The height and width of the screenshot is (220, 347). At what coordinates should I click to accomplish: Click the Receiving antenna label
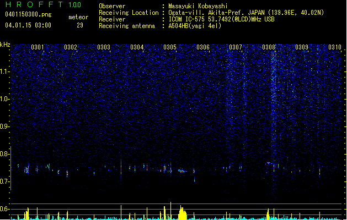(x=127, y=26)
